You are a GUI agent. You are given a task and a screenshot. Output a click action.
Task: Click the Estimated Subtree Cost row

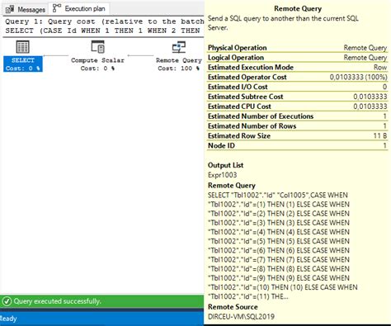pos(298,97)
